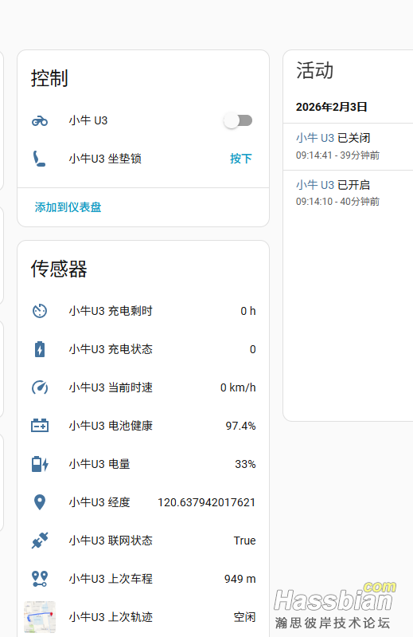Screen dimensions: 413x637
Task: Select the 0 h charging time value
Action: 248,311
